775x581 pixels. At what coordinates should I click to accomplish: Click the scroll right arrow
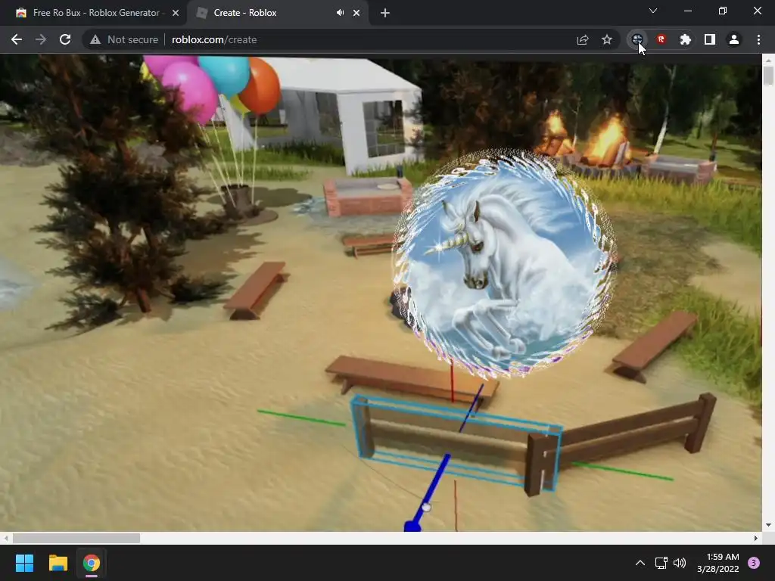756,538
